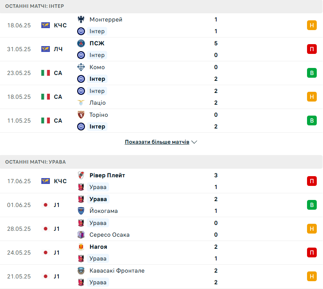This screenshot has width=323, height=289.
Task: Click the Italy flag on 23.05.25 row
Action: [46, 73]
